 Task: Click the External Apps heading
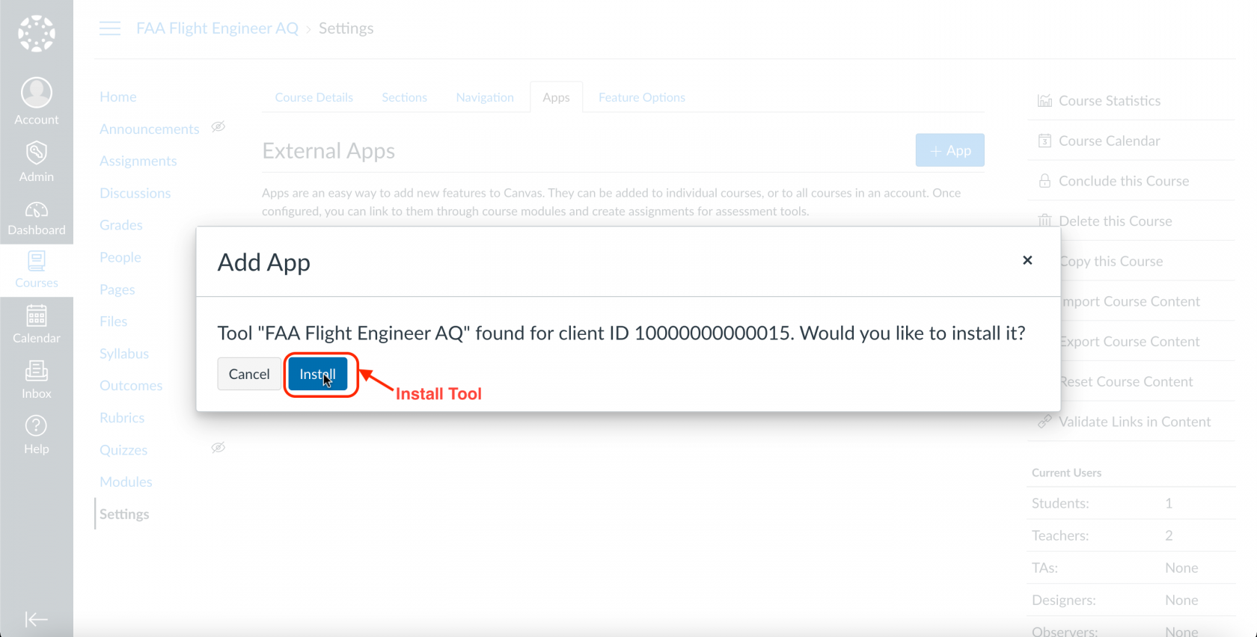point(328,151)
